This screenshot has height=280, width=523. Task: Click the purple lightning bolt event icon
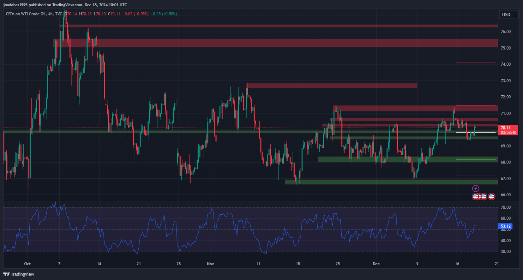pos(476,189)
